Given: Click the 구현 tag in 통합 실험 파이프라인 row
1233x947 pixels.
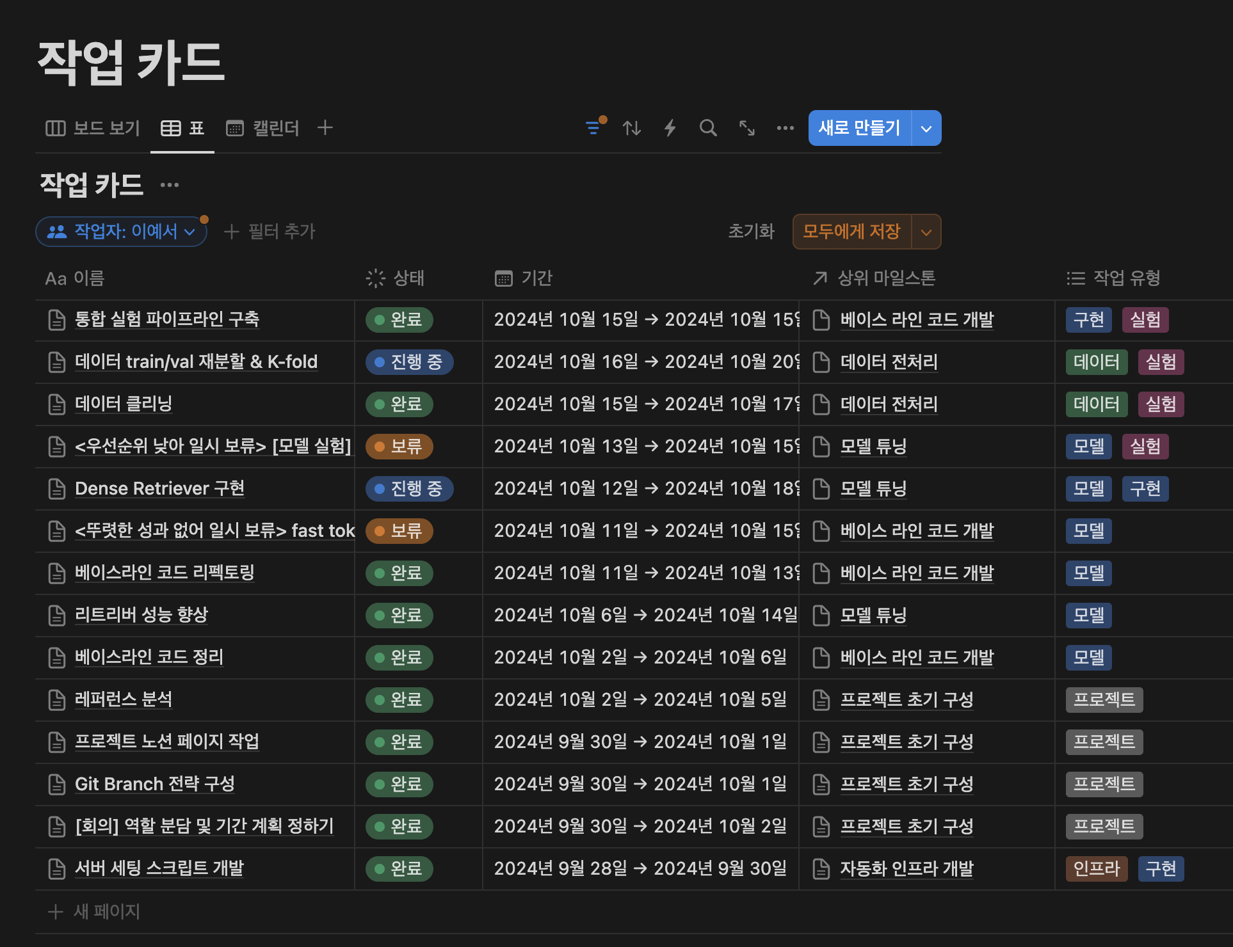Looking at the screenshot, I should 1089,320.
